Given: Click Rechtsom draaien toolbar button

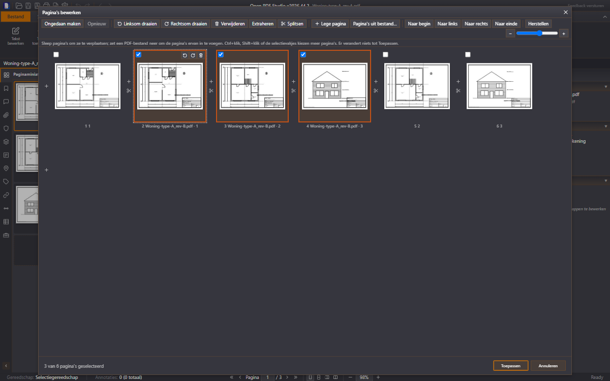Looking at the screenshot, I should 186,24.
